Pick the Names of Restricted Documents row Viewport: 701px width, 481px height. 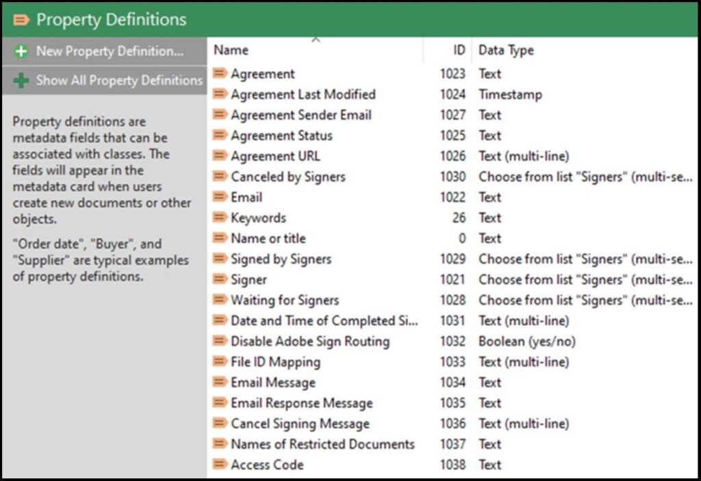click(322, 444)
